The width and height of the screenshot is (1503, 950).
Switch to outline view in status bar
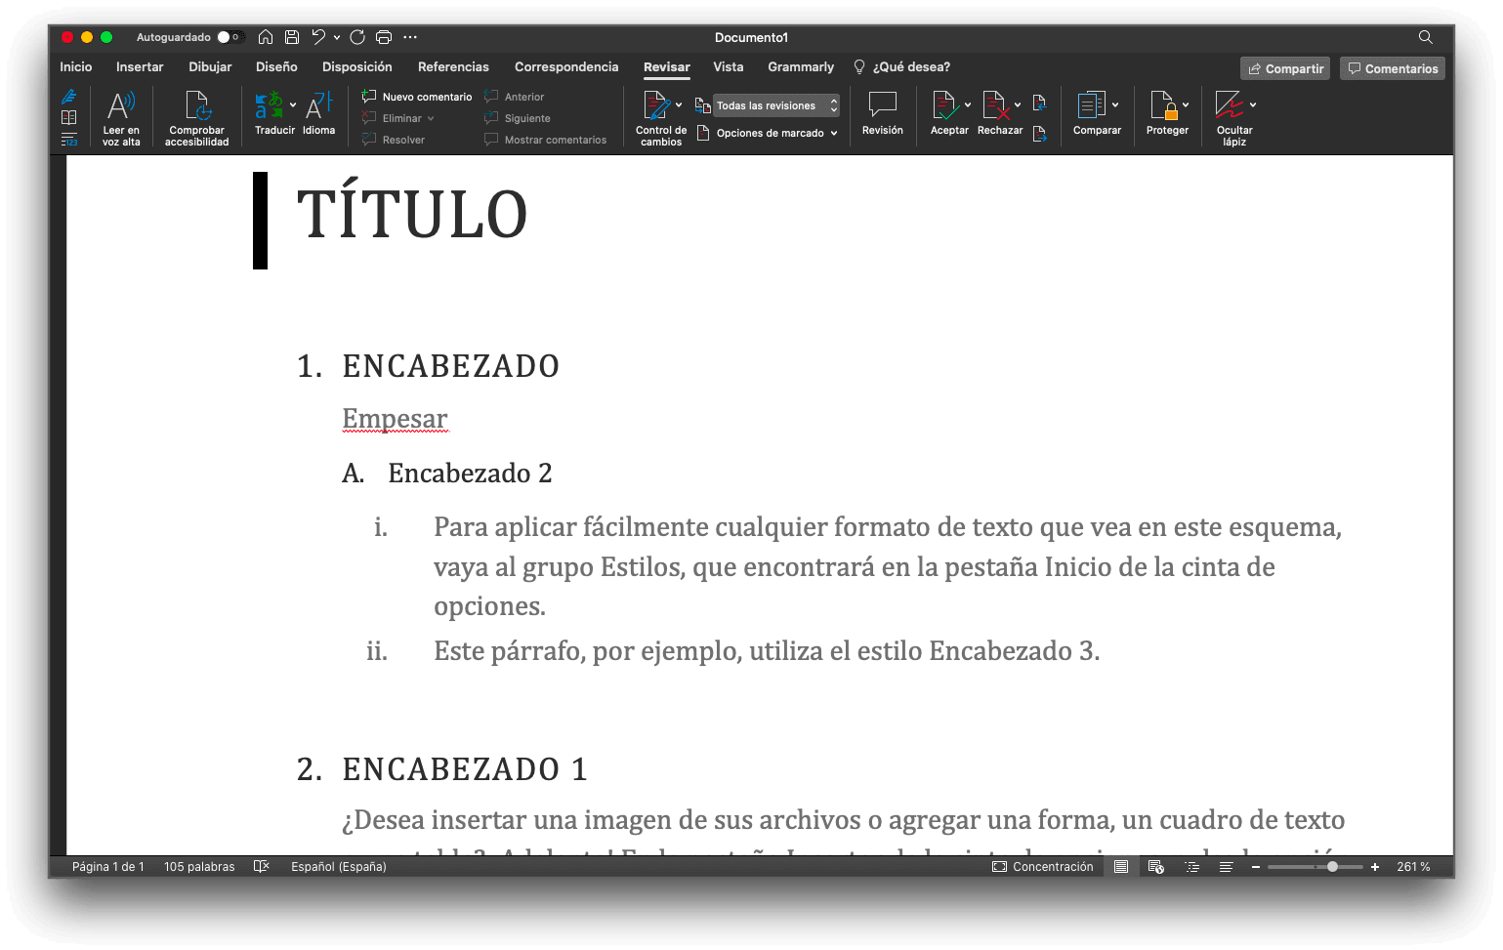pyautogui.click(x=1192, y=866)
